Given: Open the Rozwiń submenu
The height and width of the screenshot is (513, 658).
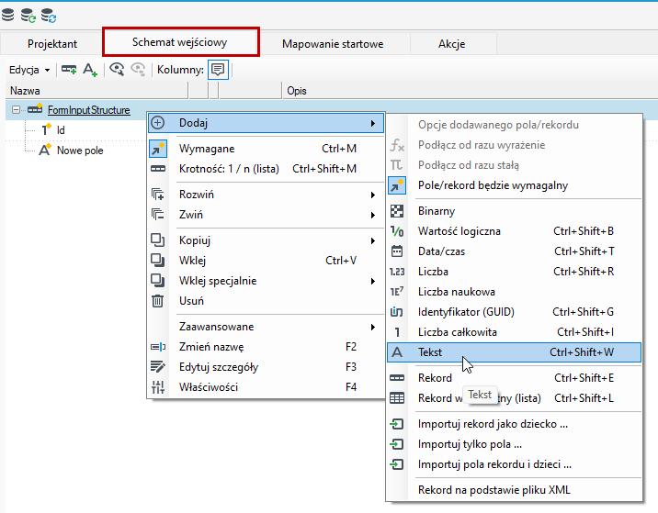Looking at the screenshot, I should tap(267, 195).
